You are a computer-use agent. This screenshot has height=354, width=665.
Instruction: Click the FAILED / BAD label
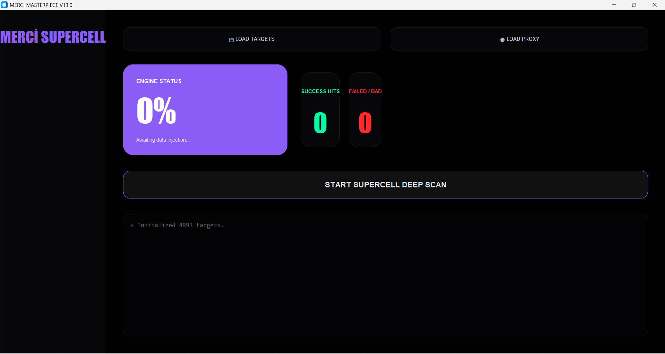click(365, 91)
